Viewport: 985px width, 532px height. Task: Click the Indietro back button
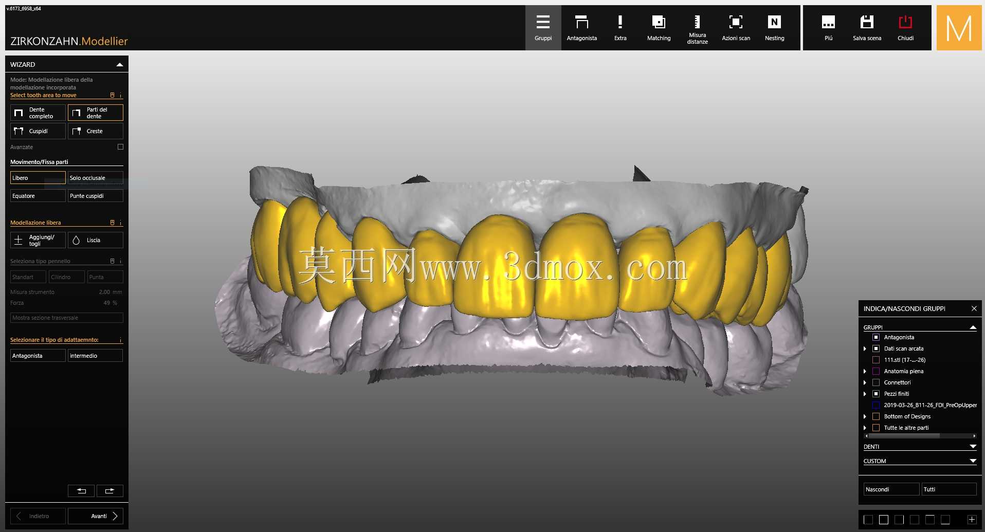click(x=38, y=516)
